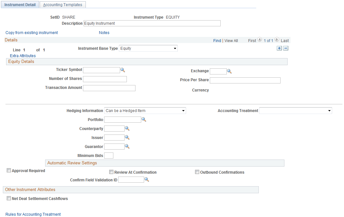Viewport: 344px width, 217px height.
Task: Expand Instrument Base Type dropdown
Action: [148, 48]
